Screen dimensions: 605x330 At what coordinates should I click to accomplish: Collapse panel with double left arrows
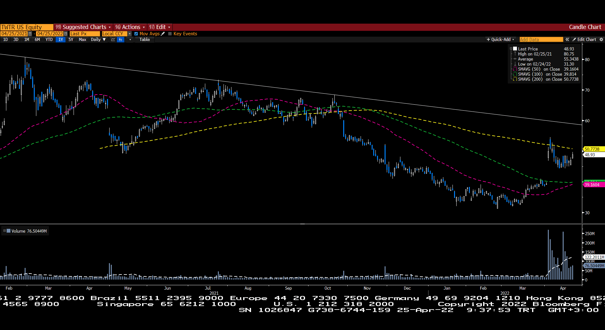point(567,39)
